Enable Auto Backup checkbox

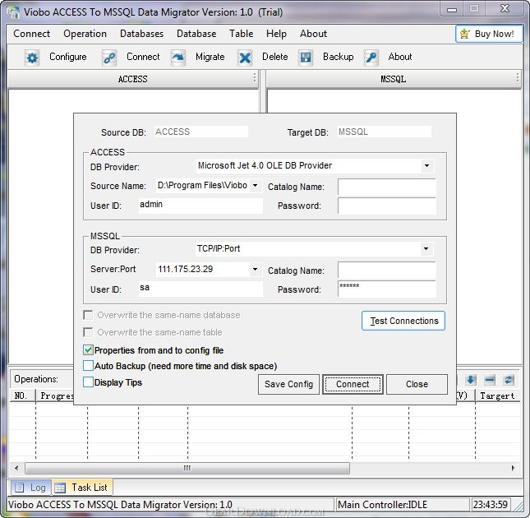pos(88,366)
